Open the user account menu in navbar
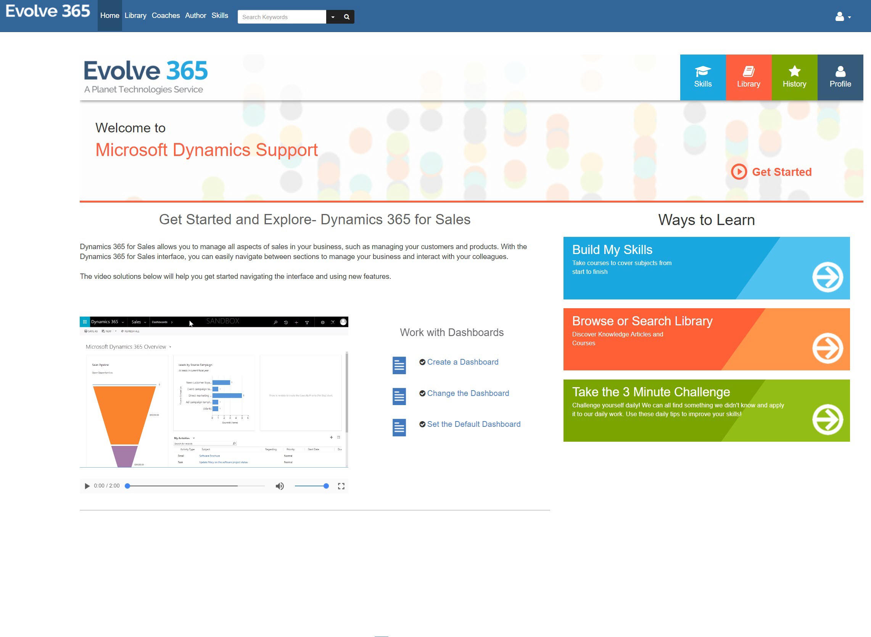This screenshot has width=871, height=637. [x=843, y=16]
